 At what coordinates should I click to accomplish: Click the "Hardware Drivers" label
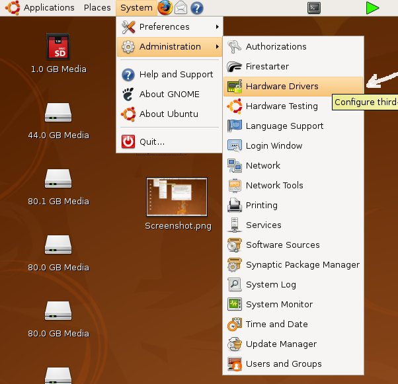tap(282, 87)
